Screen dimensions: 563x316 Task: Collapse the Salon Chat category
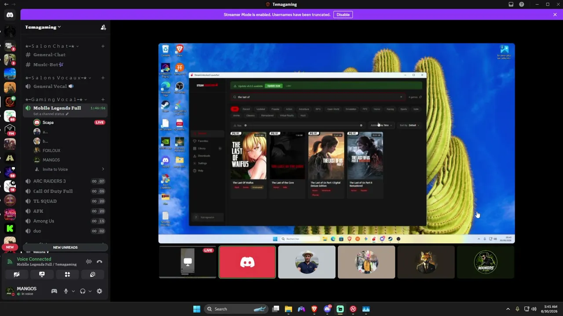point(52,46)
